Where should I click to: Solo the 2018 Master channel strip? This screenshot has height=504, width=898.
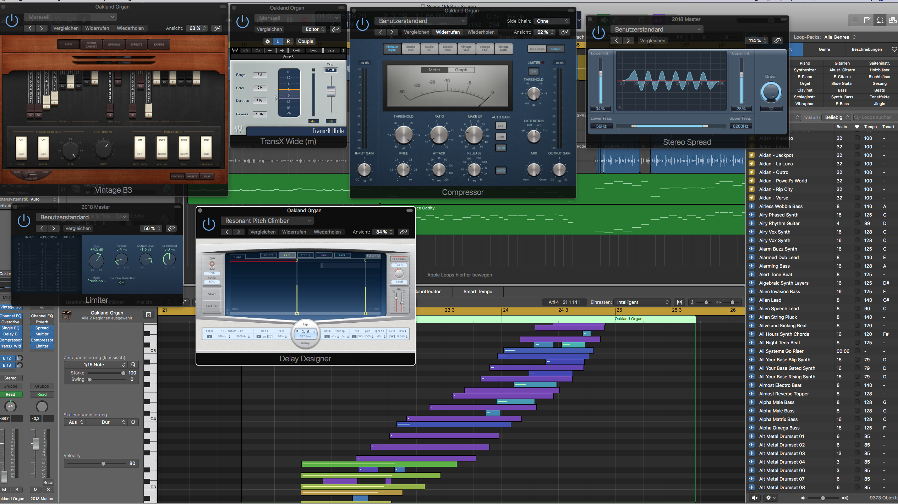tap(48, 489)
